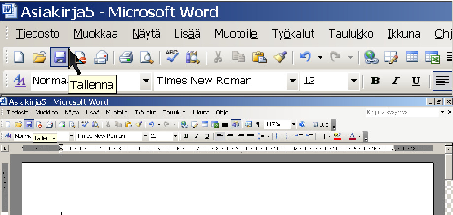The image size is (453, 215).
Task: Toggle the bulleted list button
Action: tap(289, 136)
